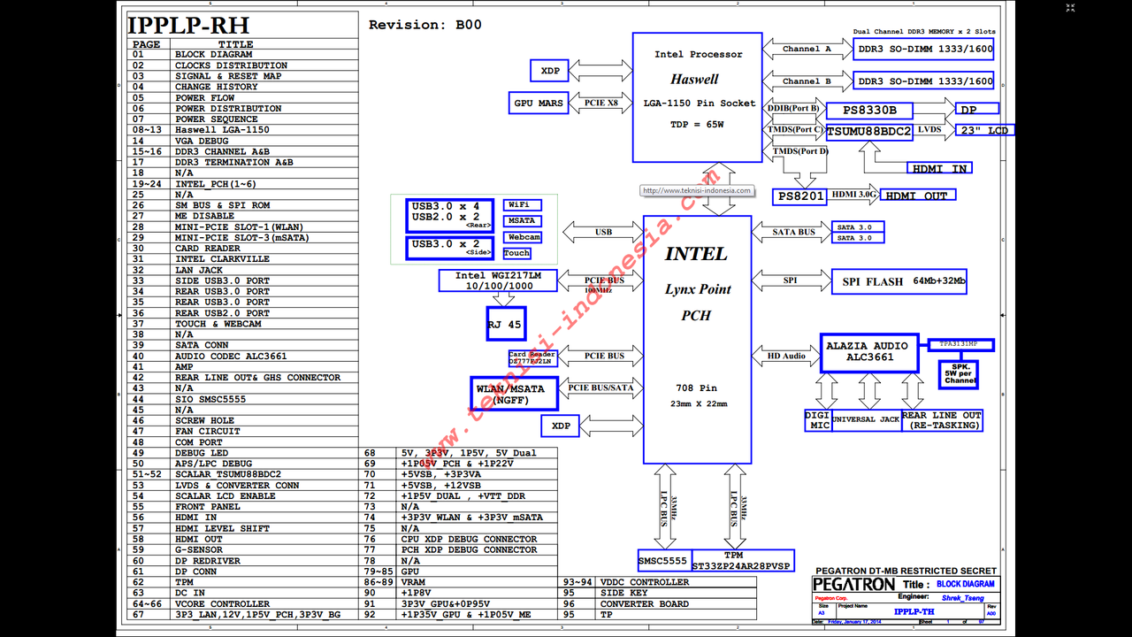This screenshot has width=1132, height=637.
Task: Click the INTEL_PCH(1~6) index row
Action: 243,184
